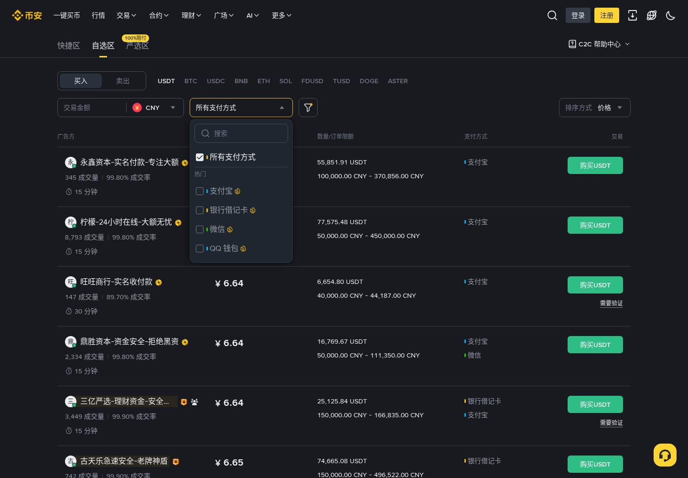Click the 交易金额 amount input field
688x478 pixels.
[92, 108]
